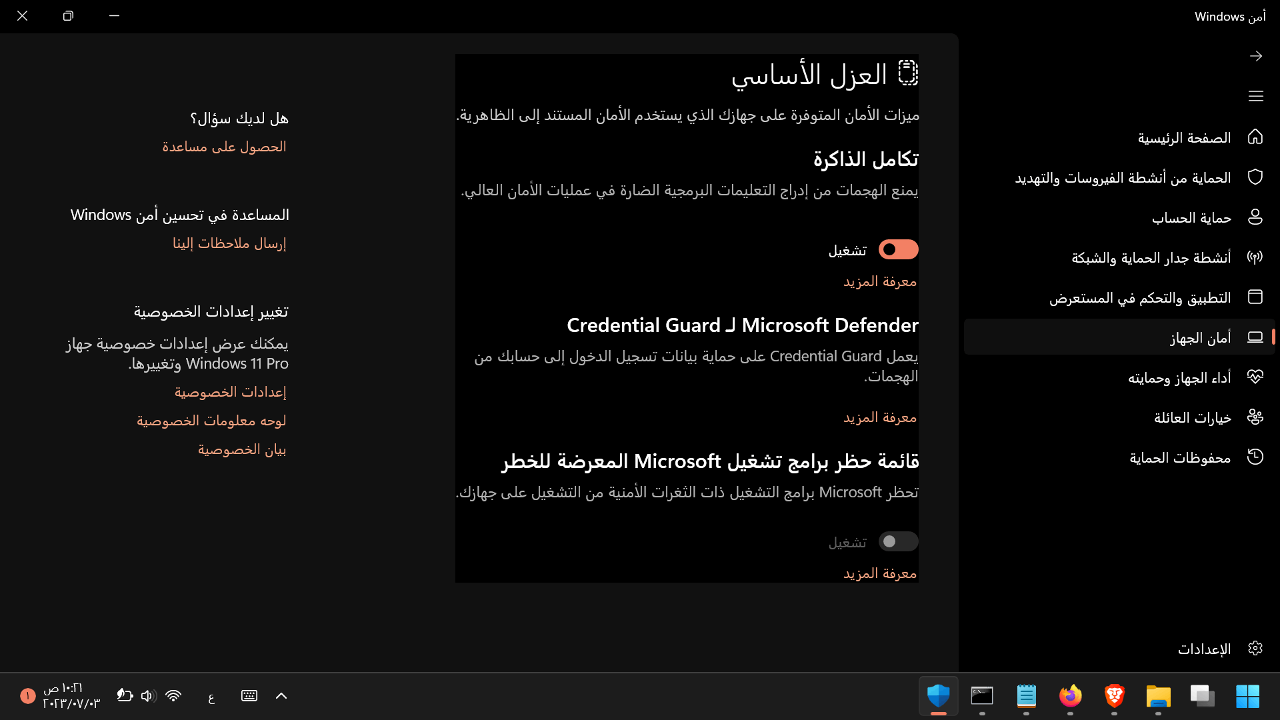Open Account protection person icon
1280x720 pixels.
coord(1255,217)
